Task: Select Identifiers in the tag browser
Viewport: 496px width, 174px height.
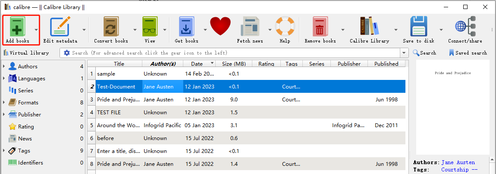Action: pyautogui.click(x=31, y=163)
